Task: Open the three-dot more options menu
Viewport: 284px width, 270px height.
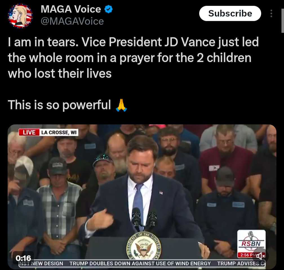Action: tap(271, 13)
